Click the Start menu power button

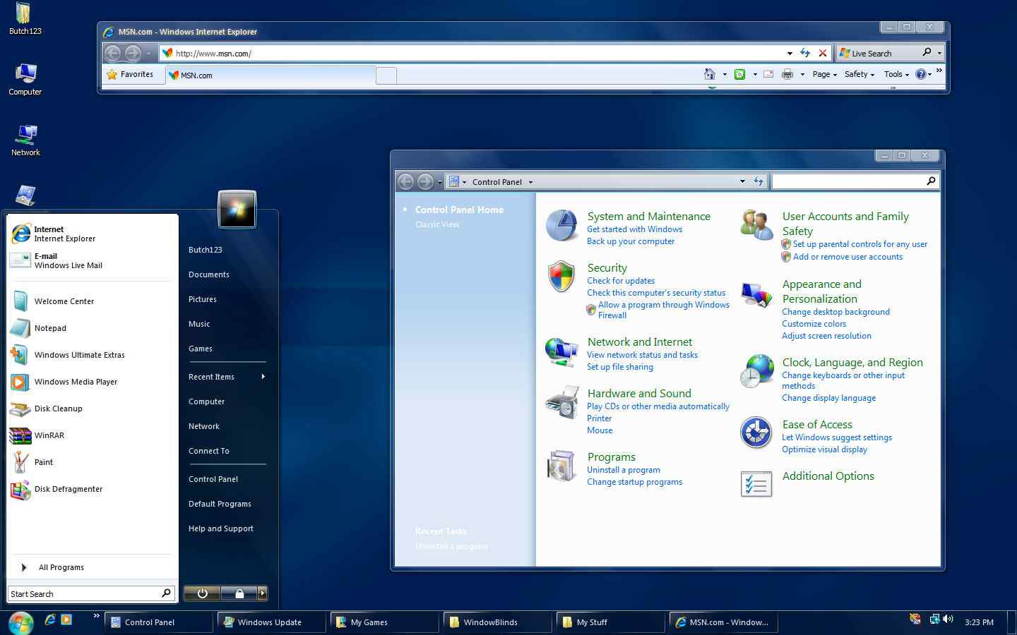click(x=202, y=593)
